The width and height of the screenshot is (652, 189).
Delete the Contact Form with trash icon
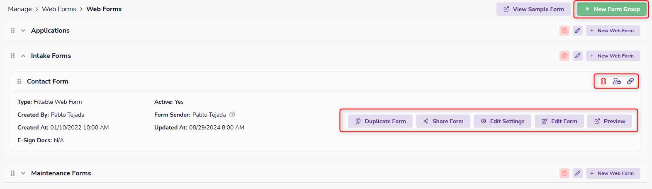[x=603, y=81]
